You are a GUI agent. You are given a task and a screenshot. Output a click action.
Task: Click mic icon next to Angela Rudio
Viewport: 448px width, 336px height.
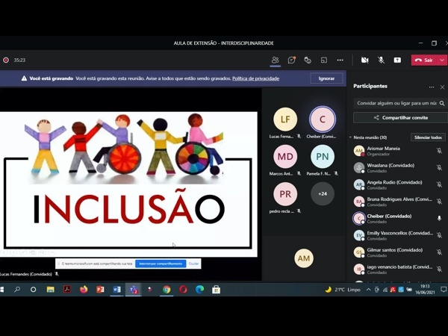point(439,184)
